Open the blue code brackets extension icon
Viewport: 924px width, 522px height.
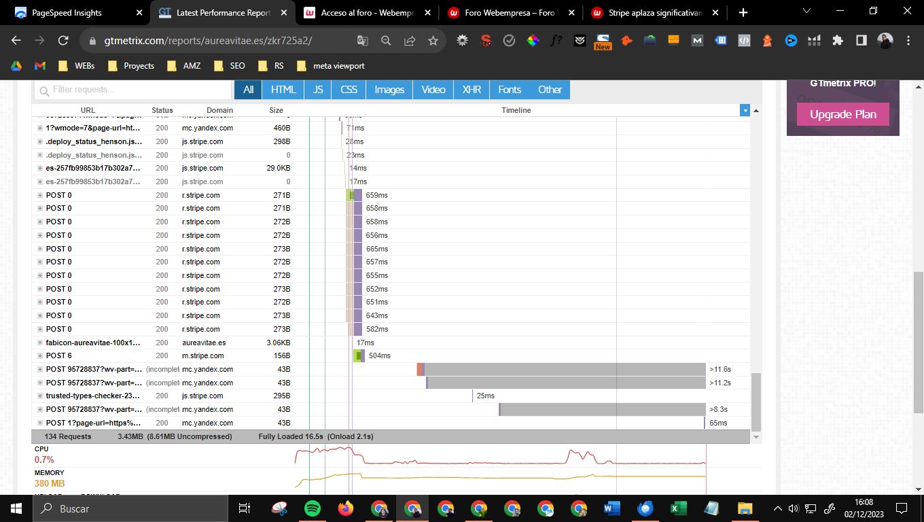point(744,41)
